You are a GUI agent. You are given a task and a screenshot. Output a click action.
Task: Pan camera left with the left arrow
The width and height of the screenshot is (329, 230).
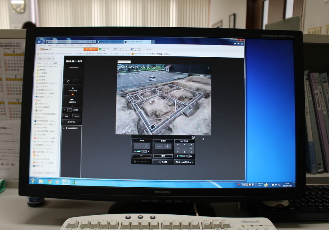178,148
